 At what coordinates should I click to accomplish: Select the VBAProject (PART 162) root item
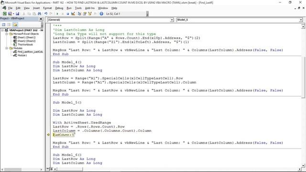pos(26,30)
